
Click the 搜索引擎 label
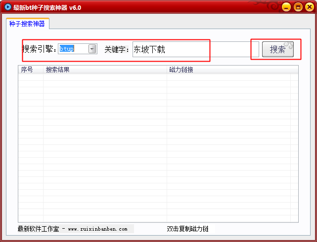click(x=40, y=49)
